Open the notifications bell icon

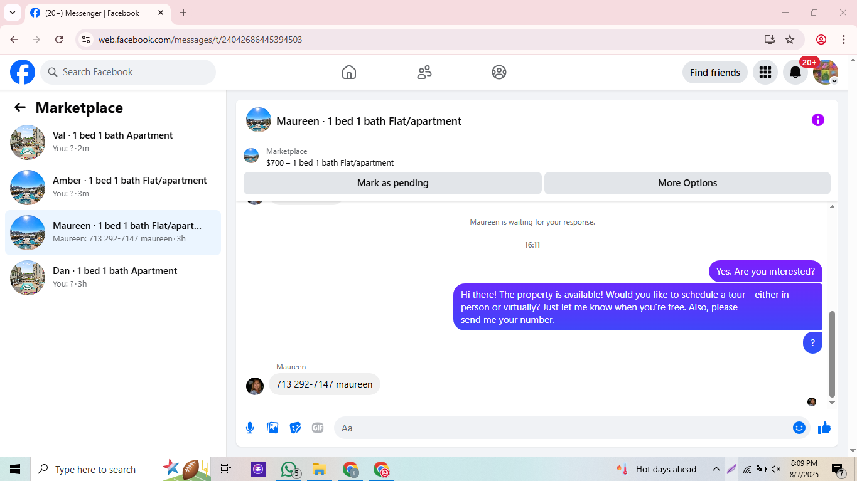tap(795, 72)
